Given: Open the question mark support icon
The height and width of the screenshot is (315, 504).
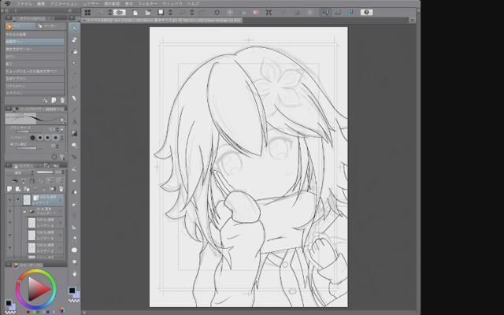Looking at the screenshot, I should click(366, 13).
